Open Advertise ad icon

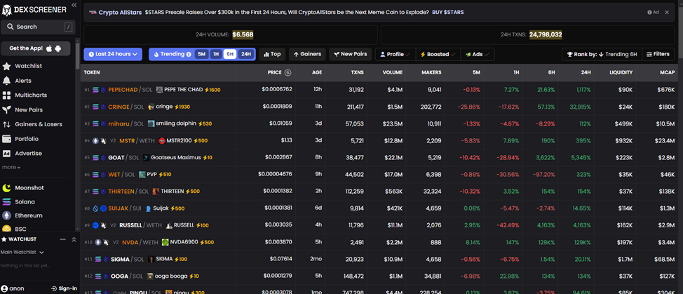click(6, 154)
